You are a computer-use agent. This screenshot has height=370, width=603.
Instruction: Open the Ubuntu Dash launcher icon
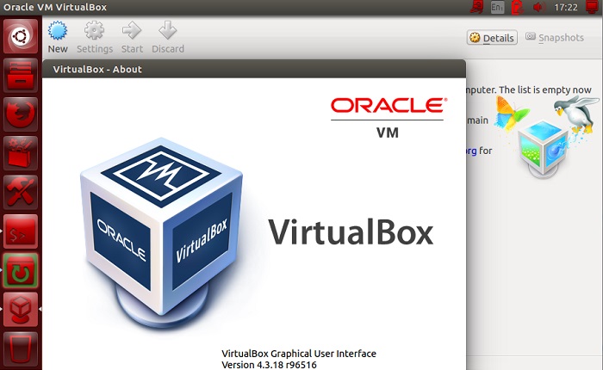point(21,36)
